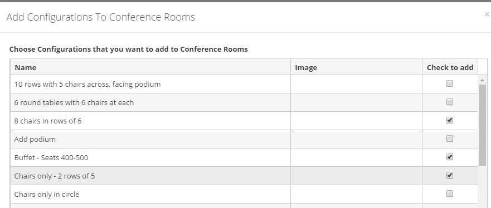Viewport: 491px width, 208px height.
Task: Uncheck 'Buffet - Seats 400-500' checkbox
Action: point(450,157)
